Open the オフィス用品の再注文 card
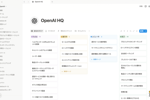This screenshot has height=100, width=150. click(x=44, y=85)
